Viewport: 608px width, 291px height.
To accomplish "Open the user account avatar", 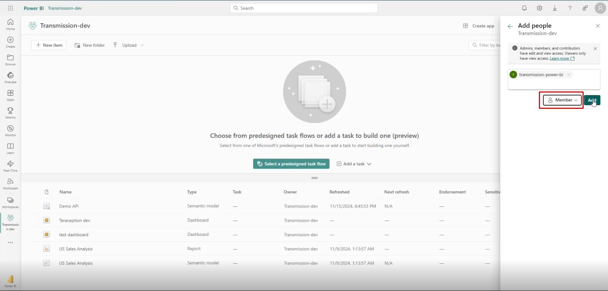I will tap(600, 8).
